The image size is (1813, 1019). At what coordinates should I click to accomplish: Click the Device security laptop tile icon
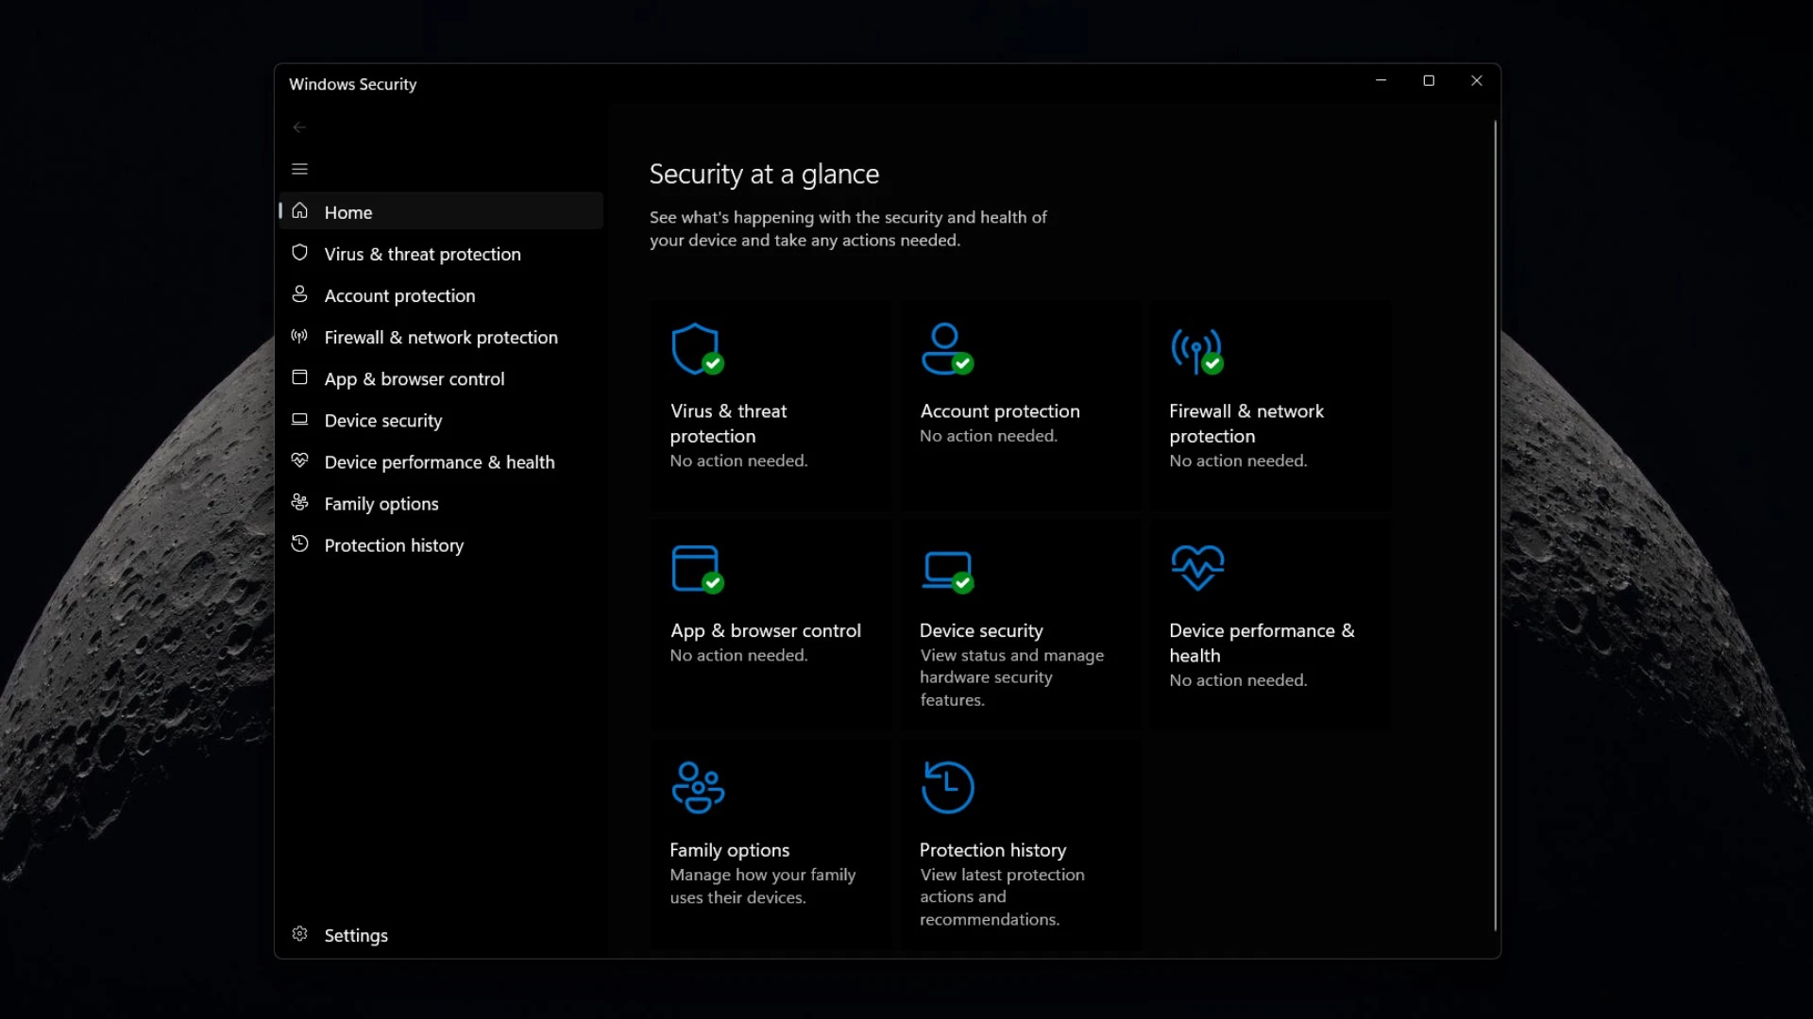coord(946,570)
